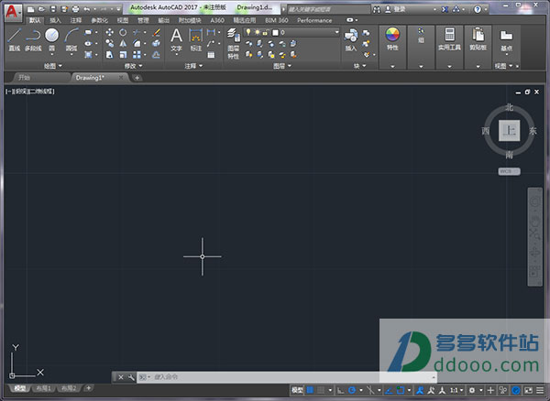Click the Rotate tool in Modify panel

(x=123, y=33)
